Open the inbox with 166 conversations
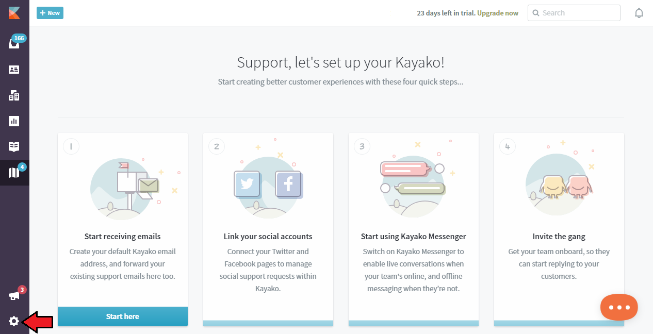The height and width of the screenshot is (334, 653). tap(14, 44)
